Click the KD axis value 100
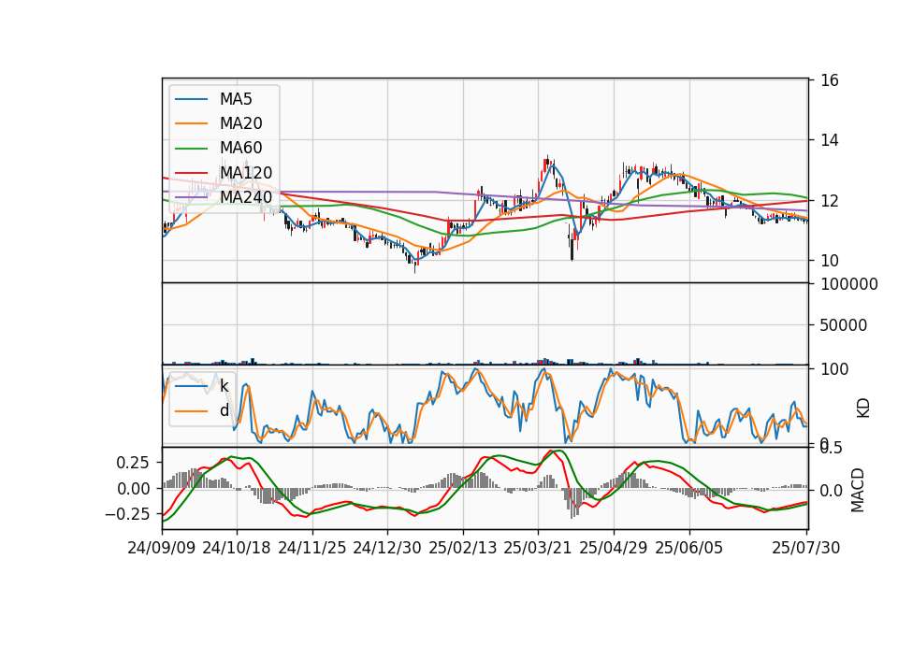This screenshot has width=898, height=645. coord(834,369)
